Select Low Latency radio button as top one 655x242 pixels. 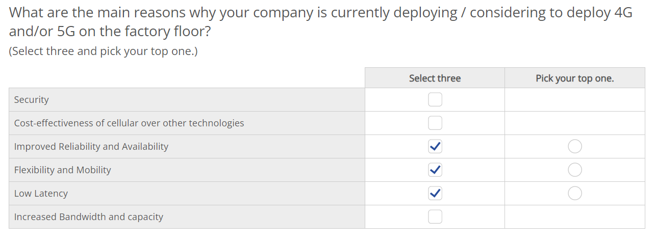tap(575, 194)
